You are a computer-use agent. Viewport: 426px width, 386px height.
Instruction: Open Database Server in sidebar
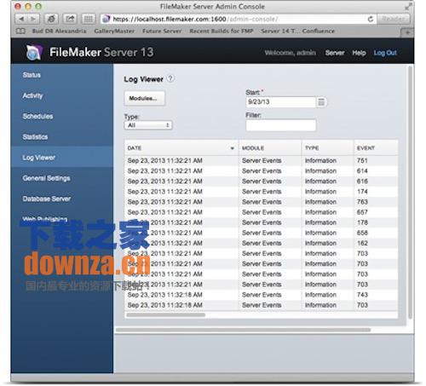point(47,199)
